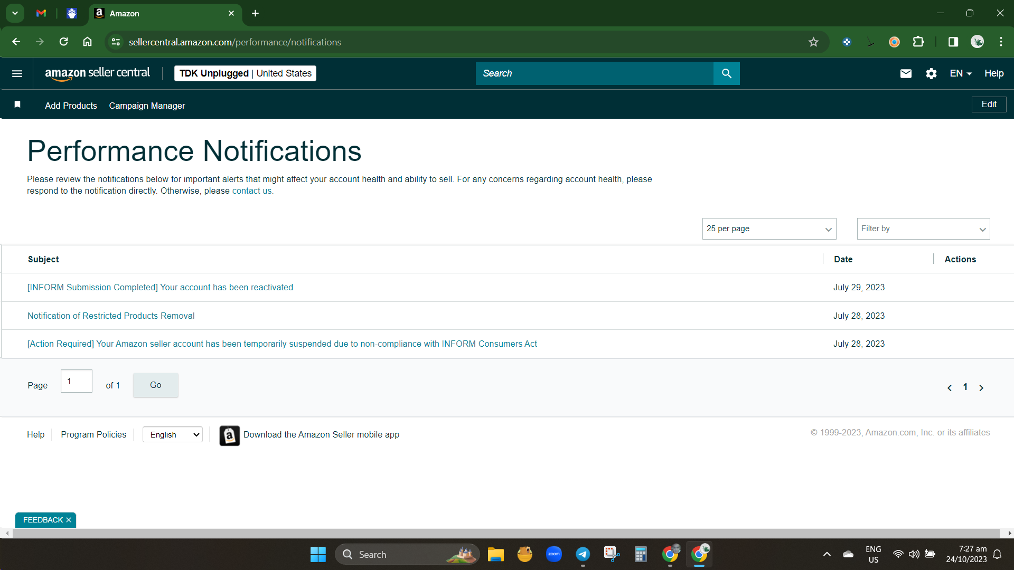1014x570 pixels.
Task: Open Restricted Products Removal notification
Action: click(x=111, y=316)
